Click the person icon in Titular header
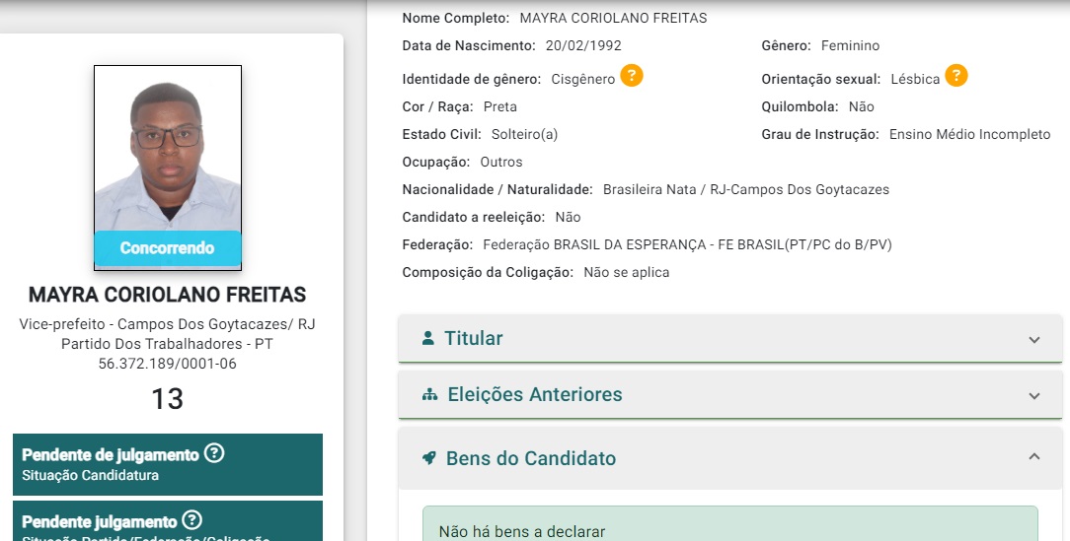This screenshot has height=541, width=1070. tap(427, 338)
